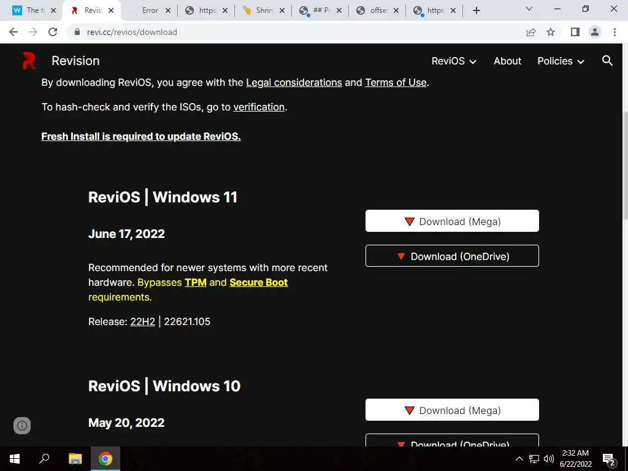Screen dimensions: 628x471
Task: Go back with the browser back arrow
Action: 13,32
